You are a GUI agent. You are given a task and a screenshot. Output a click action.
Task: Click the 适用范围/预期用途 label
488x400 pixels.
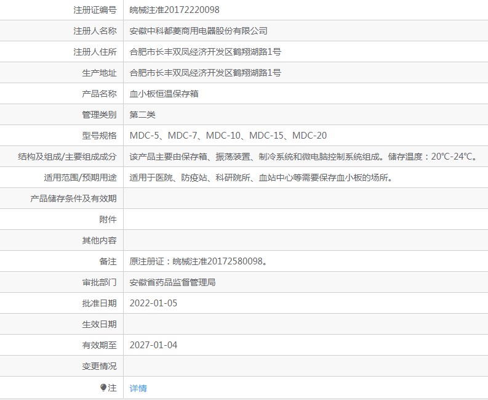[x=80, y=178]
